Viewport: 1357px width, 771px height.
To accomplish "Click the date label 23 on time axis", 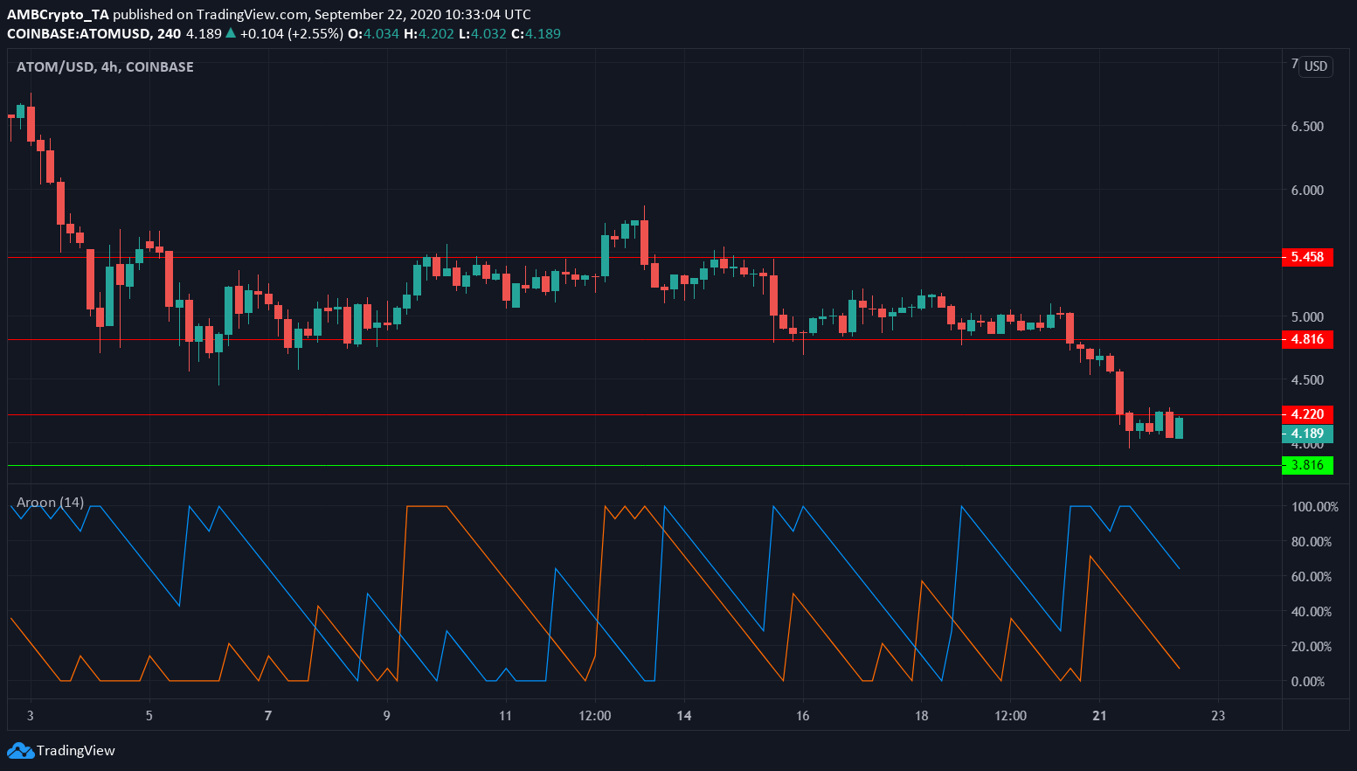I will tap(1218, 715).
